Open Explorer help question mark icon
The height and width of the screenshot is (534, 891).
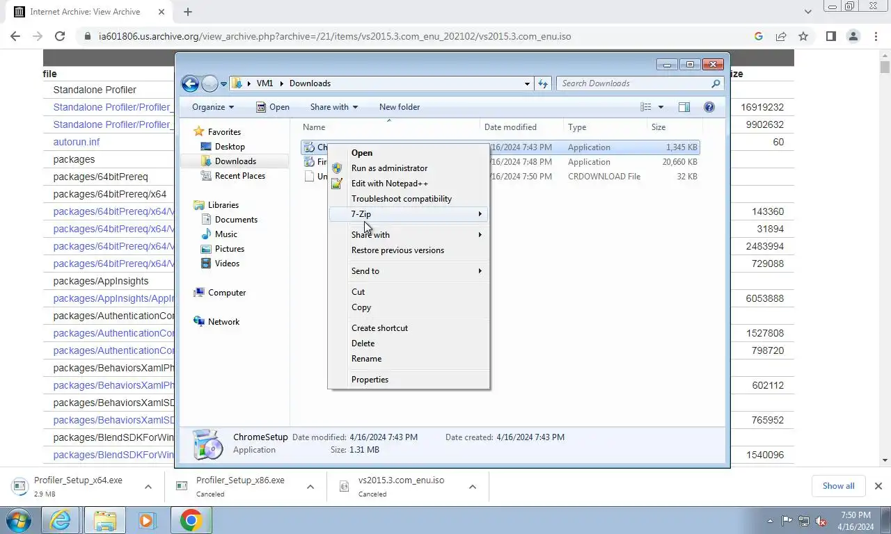click(x=709, y=107)
